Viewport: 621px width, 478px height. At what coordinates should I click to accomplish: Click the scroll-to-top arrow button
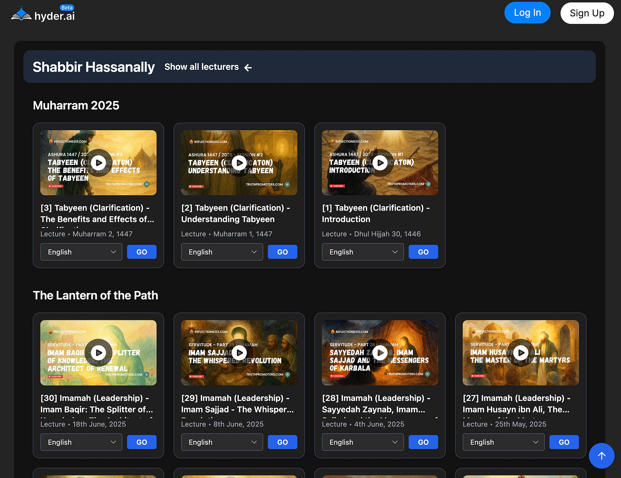pyautogui.click(x=601, y=456)
